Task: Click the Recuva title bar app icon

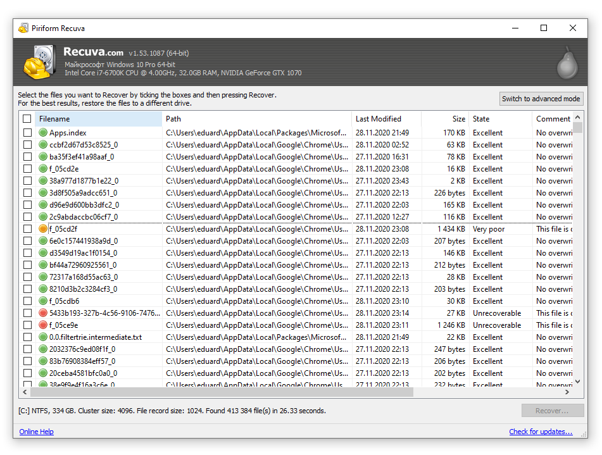Action: tap(23, 28)
